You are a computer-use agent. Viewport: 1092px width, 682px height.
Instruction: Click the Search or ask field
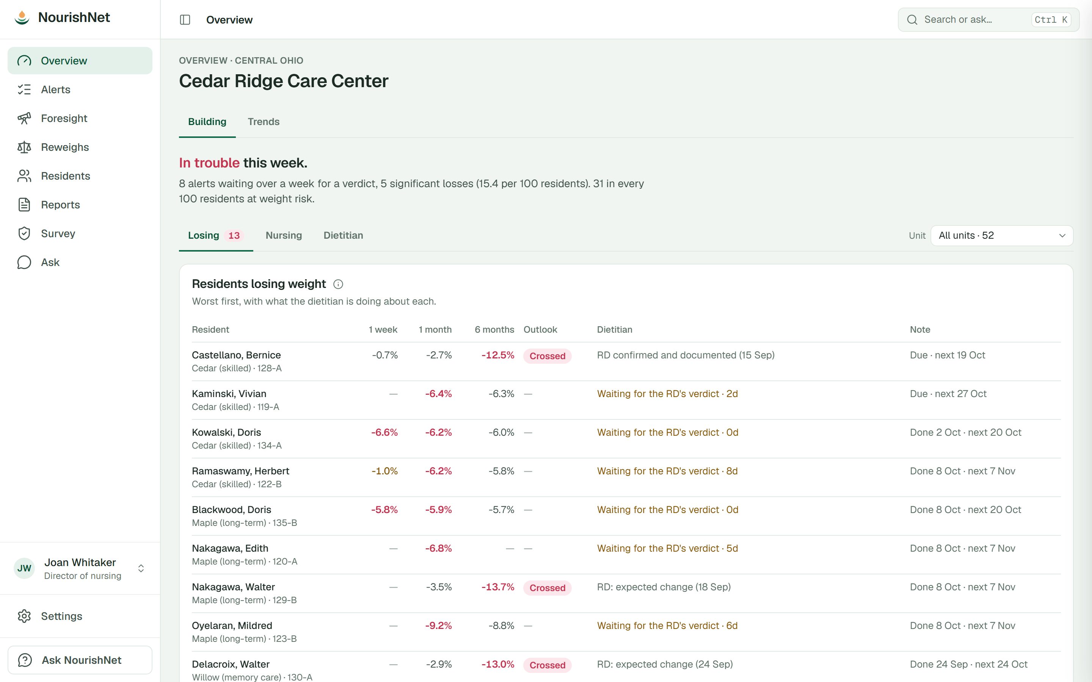(988, 20)
